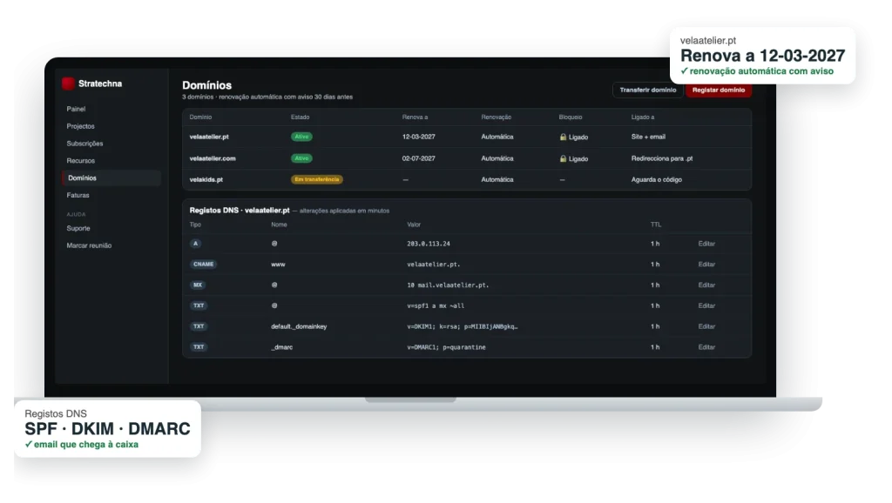892x503 pixels.
Task: Click Redirecciona para .pt cell
Action: click(x=662, y=158)
